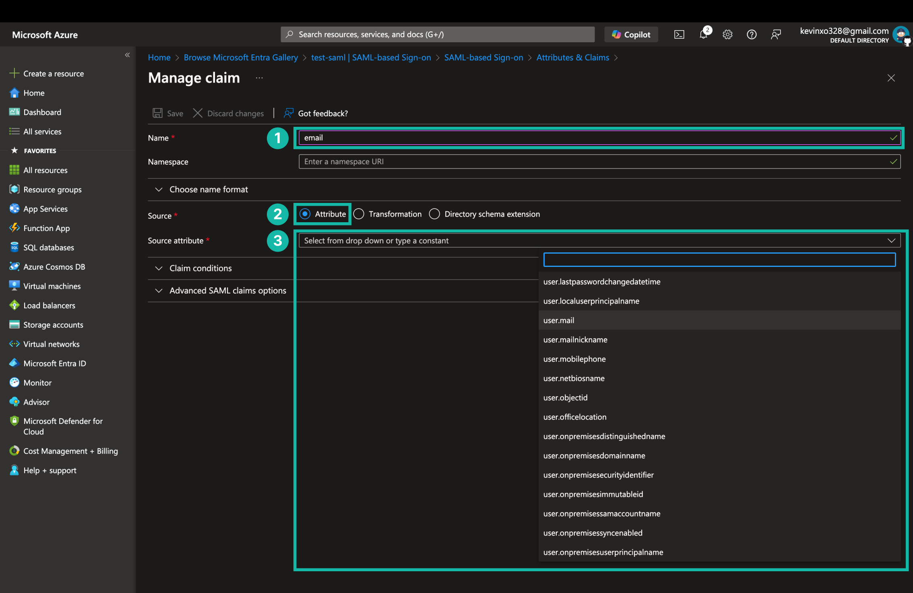
Task: Expand Advanced SAML claims options section
Action: coord(228,291)
